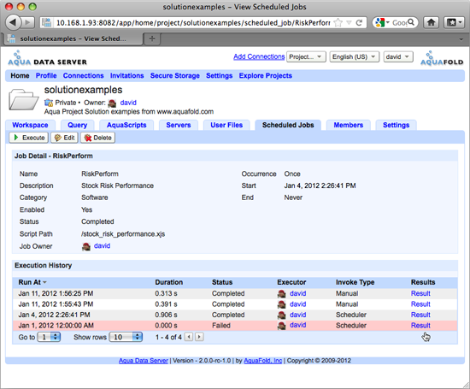Go to next page of execution history

(x=199, y=337)
